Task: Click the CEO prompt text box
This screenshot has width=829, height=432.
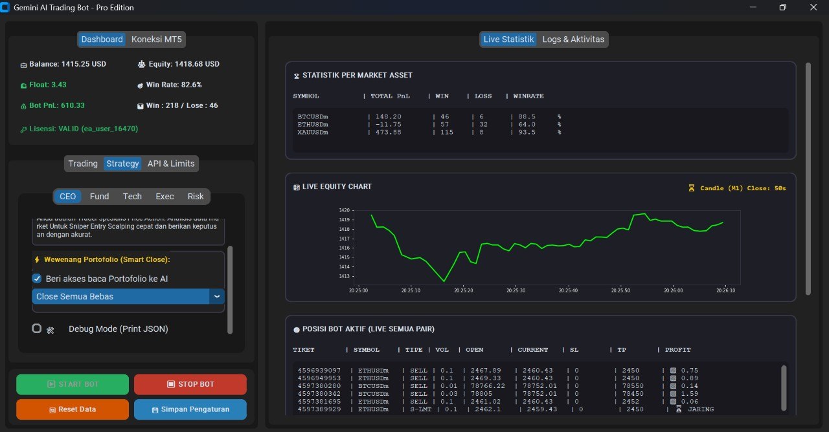Action: point(128,231)
